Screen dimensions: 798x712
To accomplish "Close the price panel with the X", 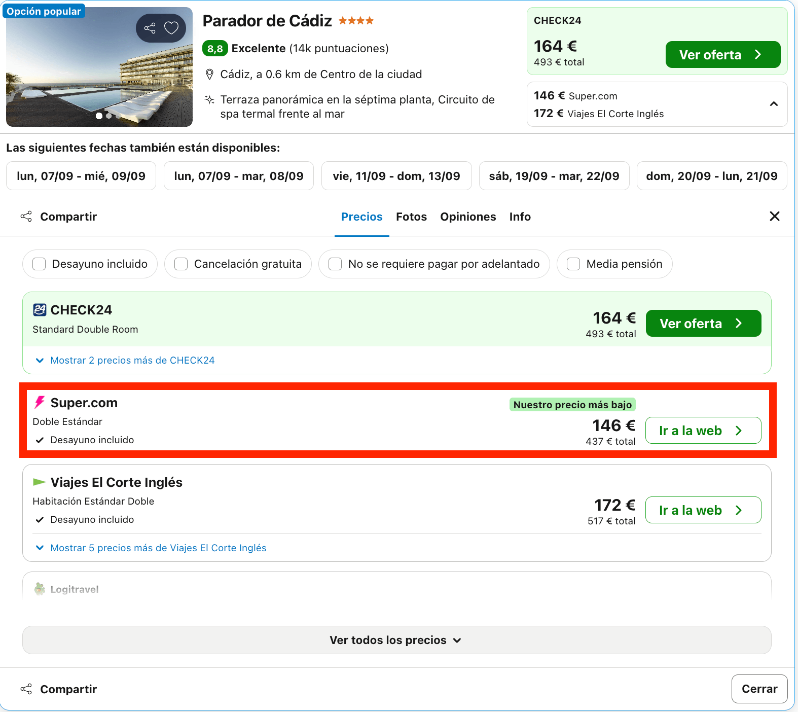I will [775, 217].
